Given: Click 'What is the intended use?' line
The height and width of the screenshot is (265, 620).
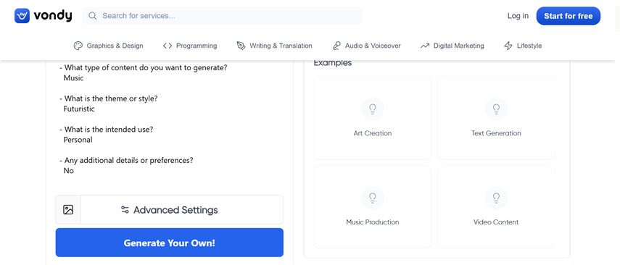Looking at the screenshot, I should (107, 129).
